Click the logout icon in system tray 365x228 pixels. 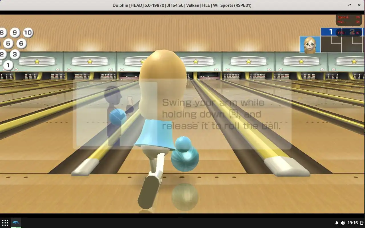tap(362, 223)
